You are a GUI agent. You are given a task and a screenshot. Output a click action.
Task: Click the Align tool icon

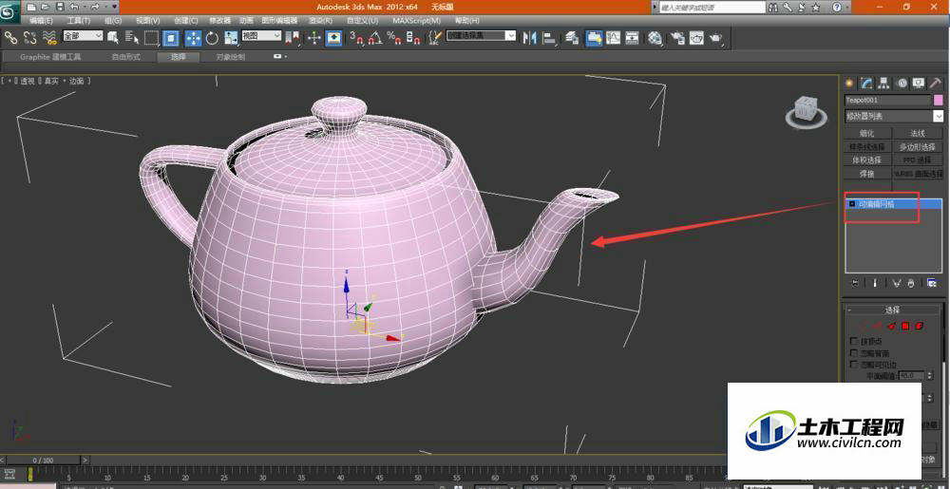pyautogui.click(x=549, y=38)
